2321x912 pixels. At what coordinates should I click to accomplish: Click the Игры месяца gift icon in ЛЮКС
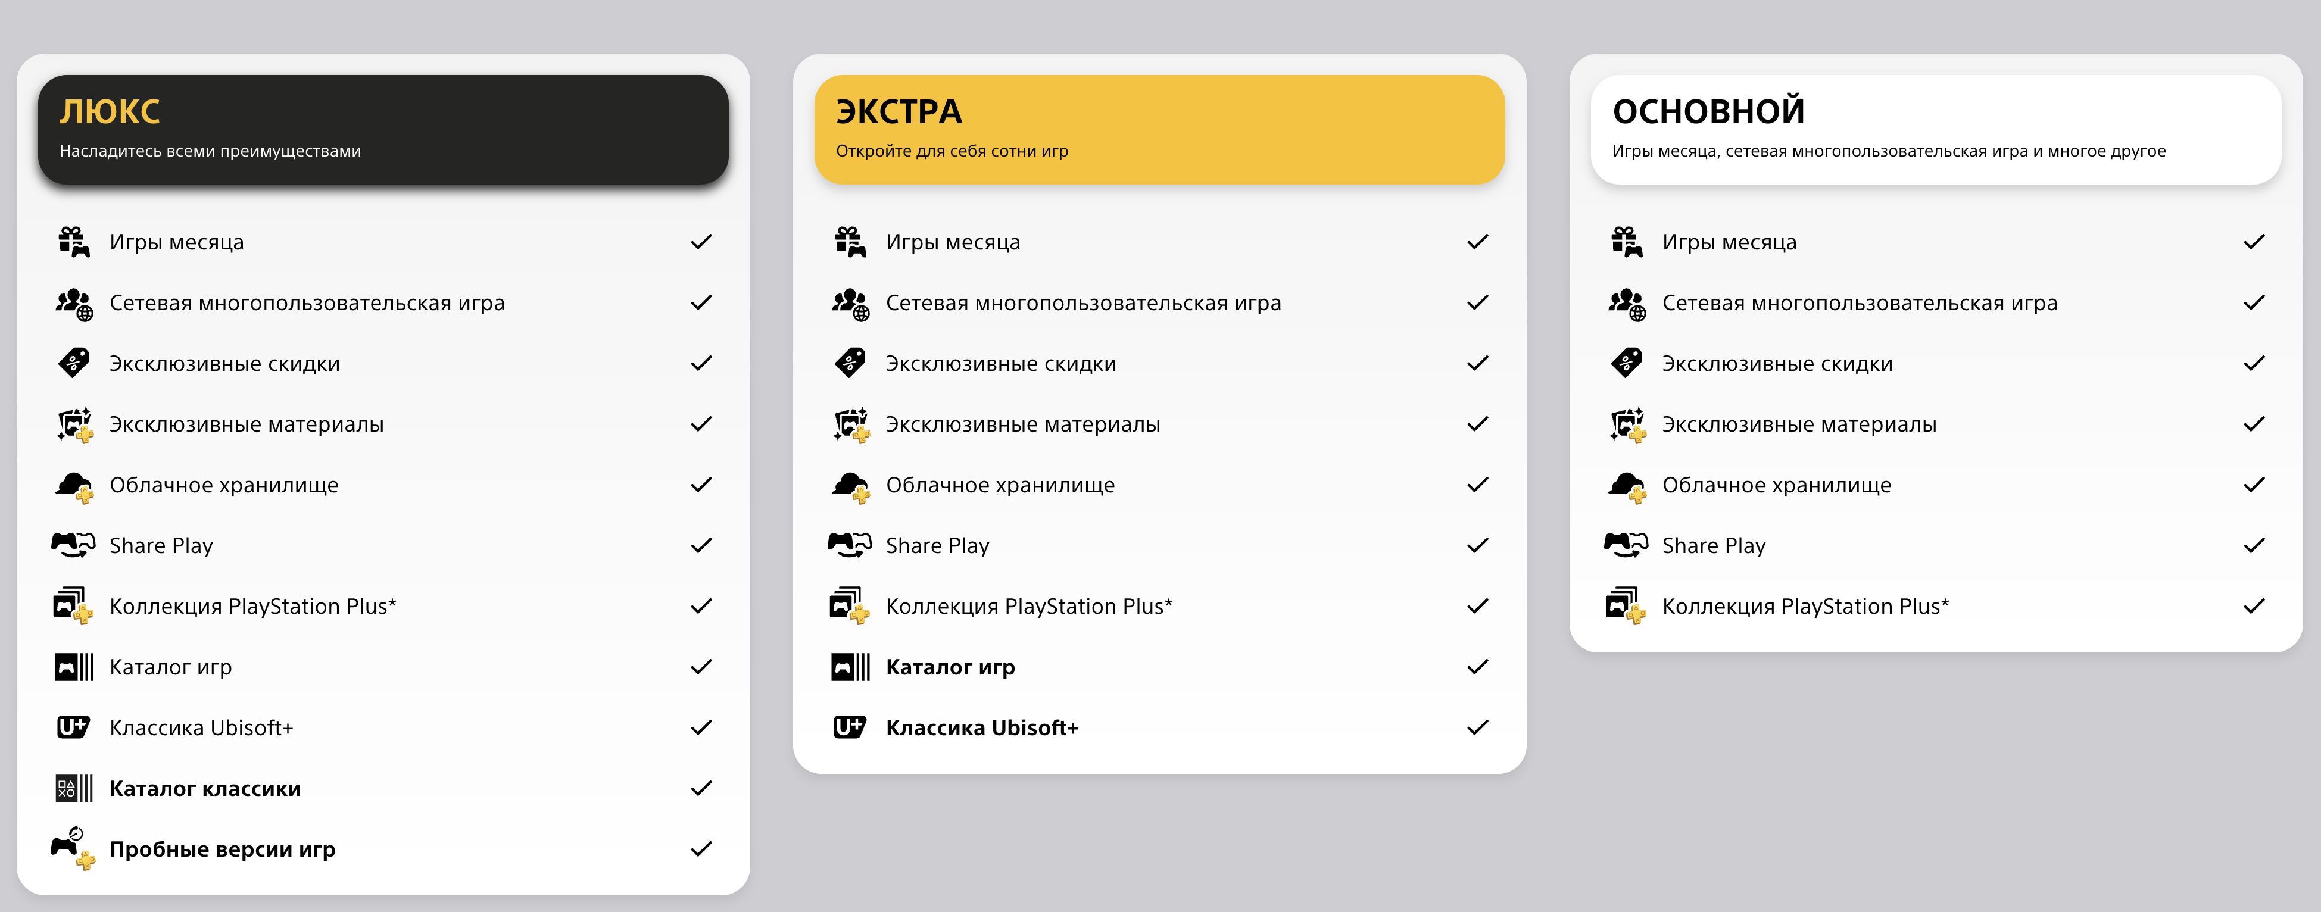click(74, 242)
